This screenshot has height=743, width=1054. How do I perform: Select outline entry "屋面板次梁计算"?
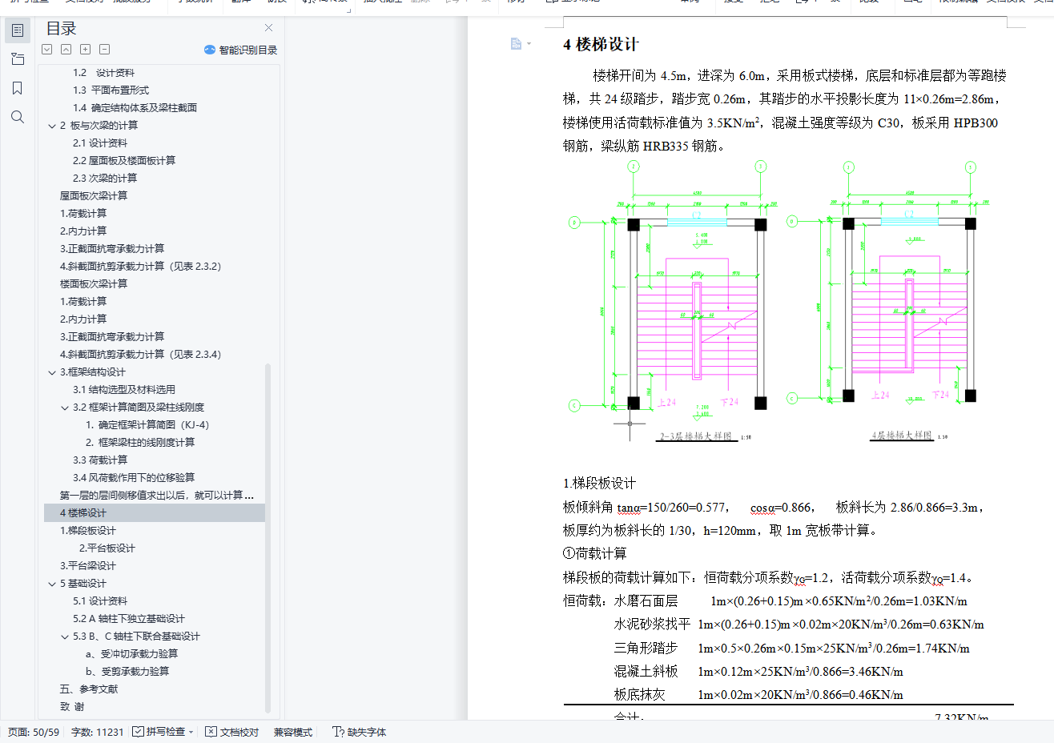[94, 196]
